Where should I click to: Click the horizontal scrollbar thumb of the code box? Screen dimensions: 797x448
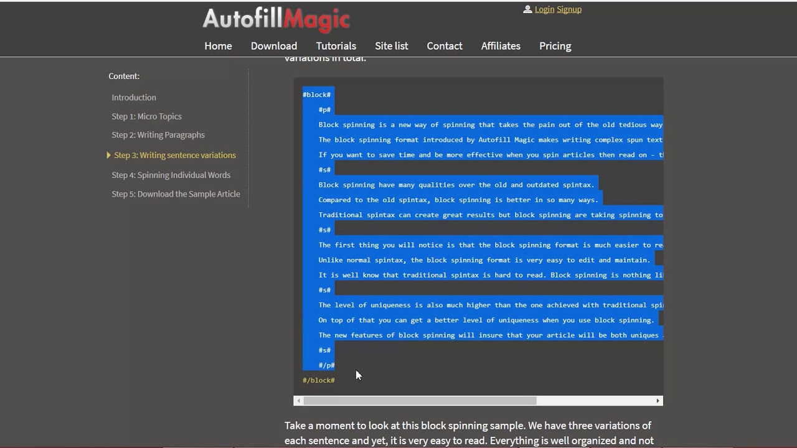click(420, 401)
